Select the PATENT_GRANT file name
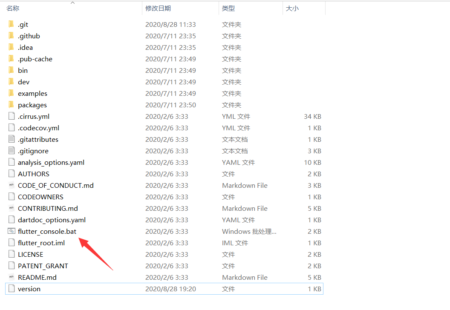This screenshot has height=310, width=450. (43, 266)
